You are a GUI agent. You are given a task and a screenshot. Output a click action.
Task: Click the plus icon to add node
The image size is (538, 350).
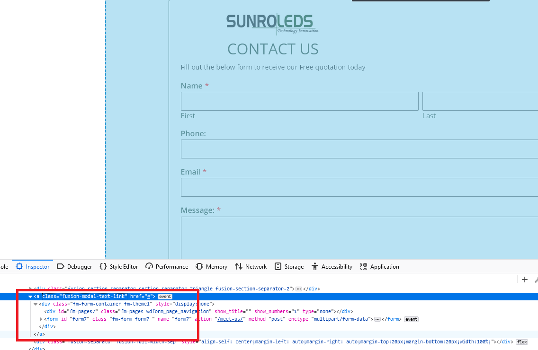525,280
